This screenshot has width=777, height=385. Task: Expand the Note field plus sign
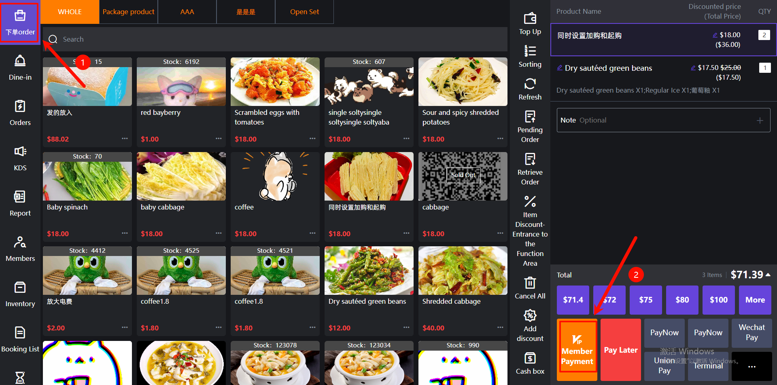(x=760, y=121)
